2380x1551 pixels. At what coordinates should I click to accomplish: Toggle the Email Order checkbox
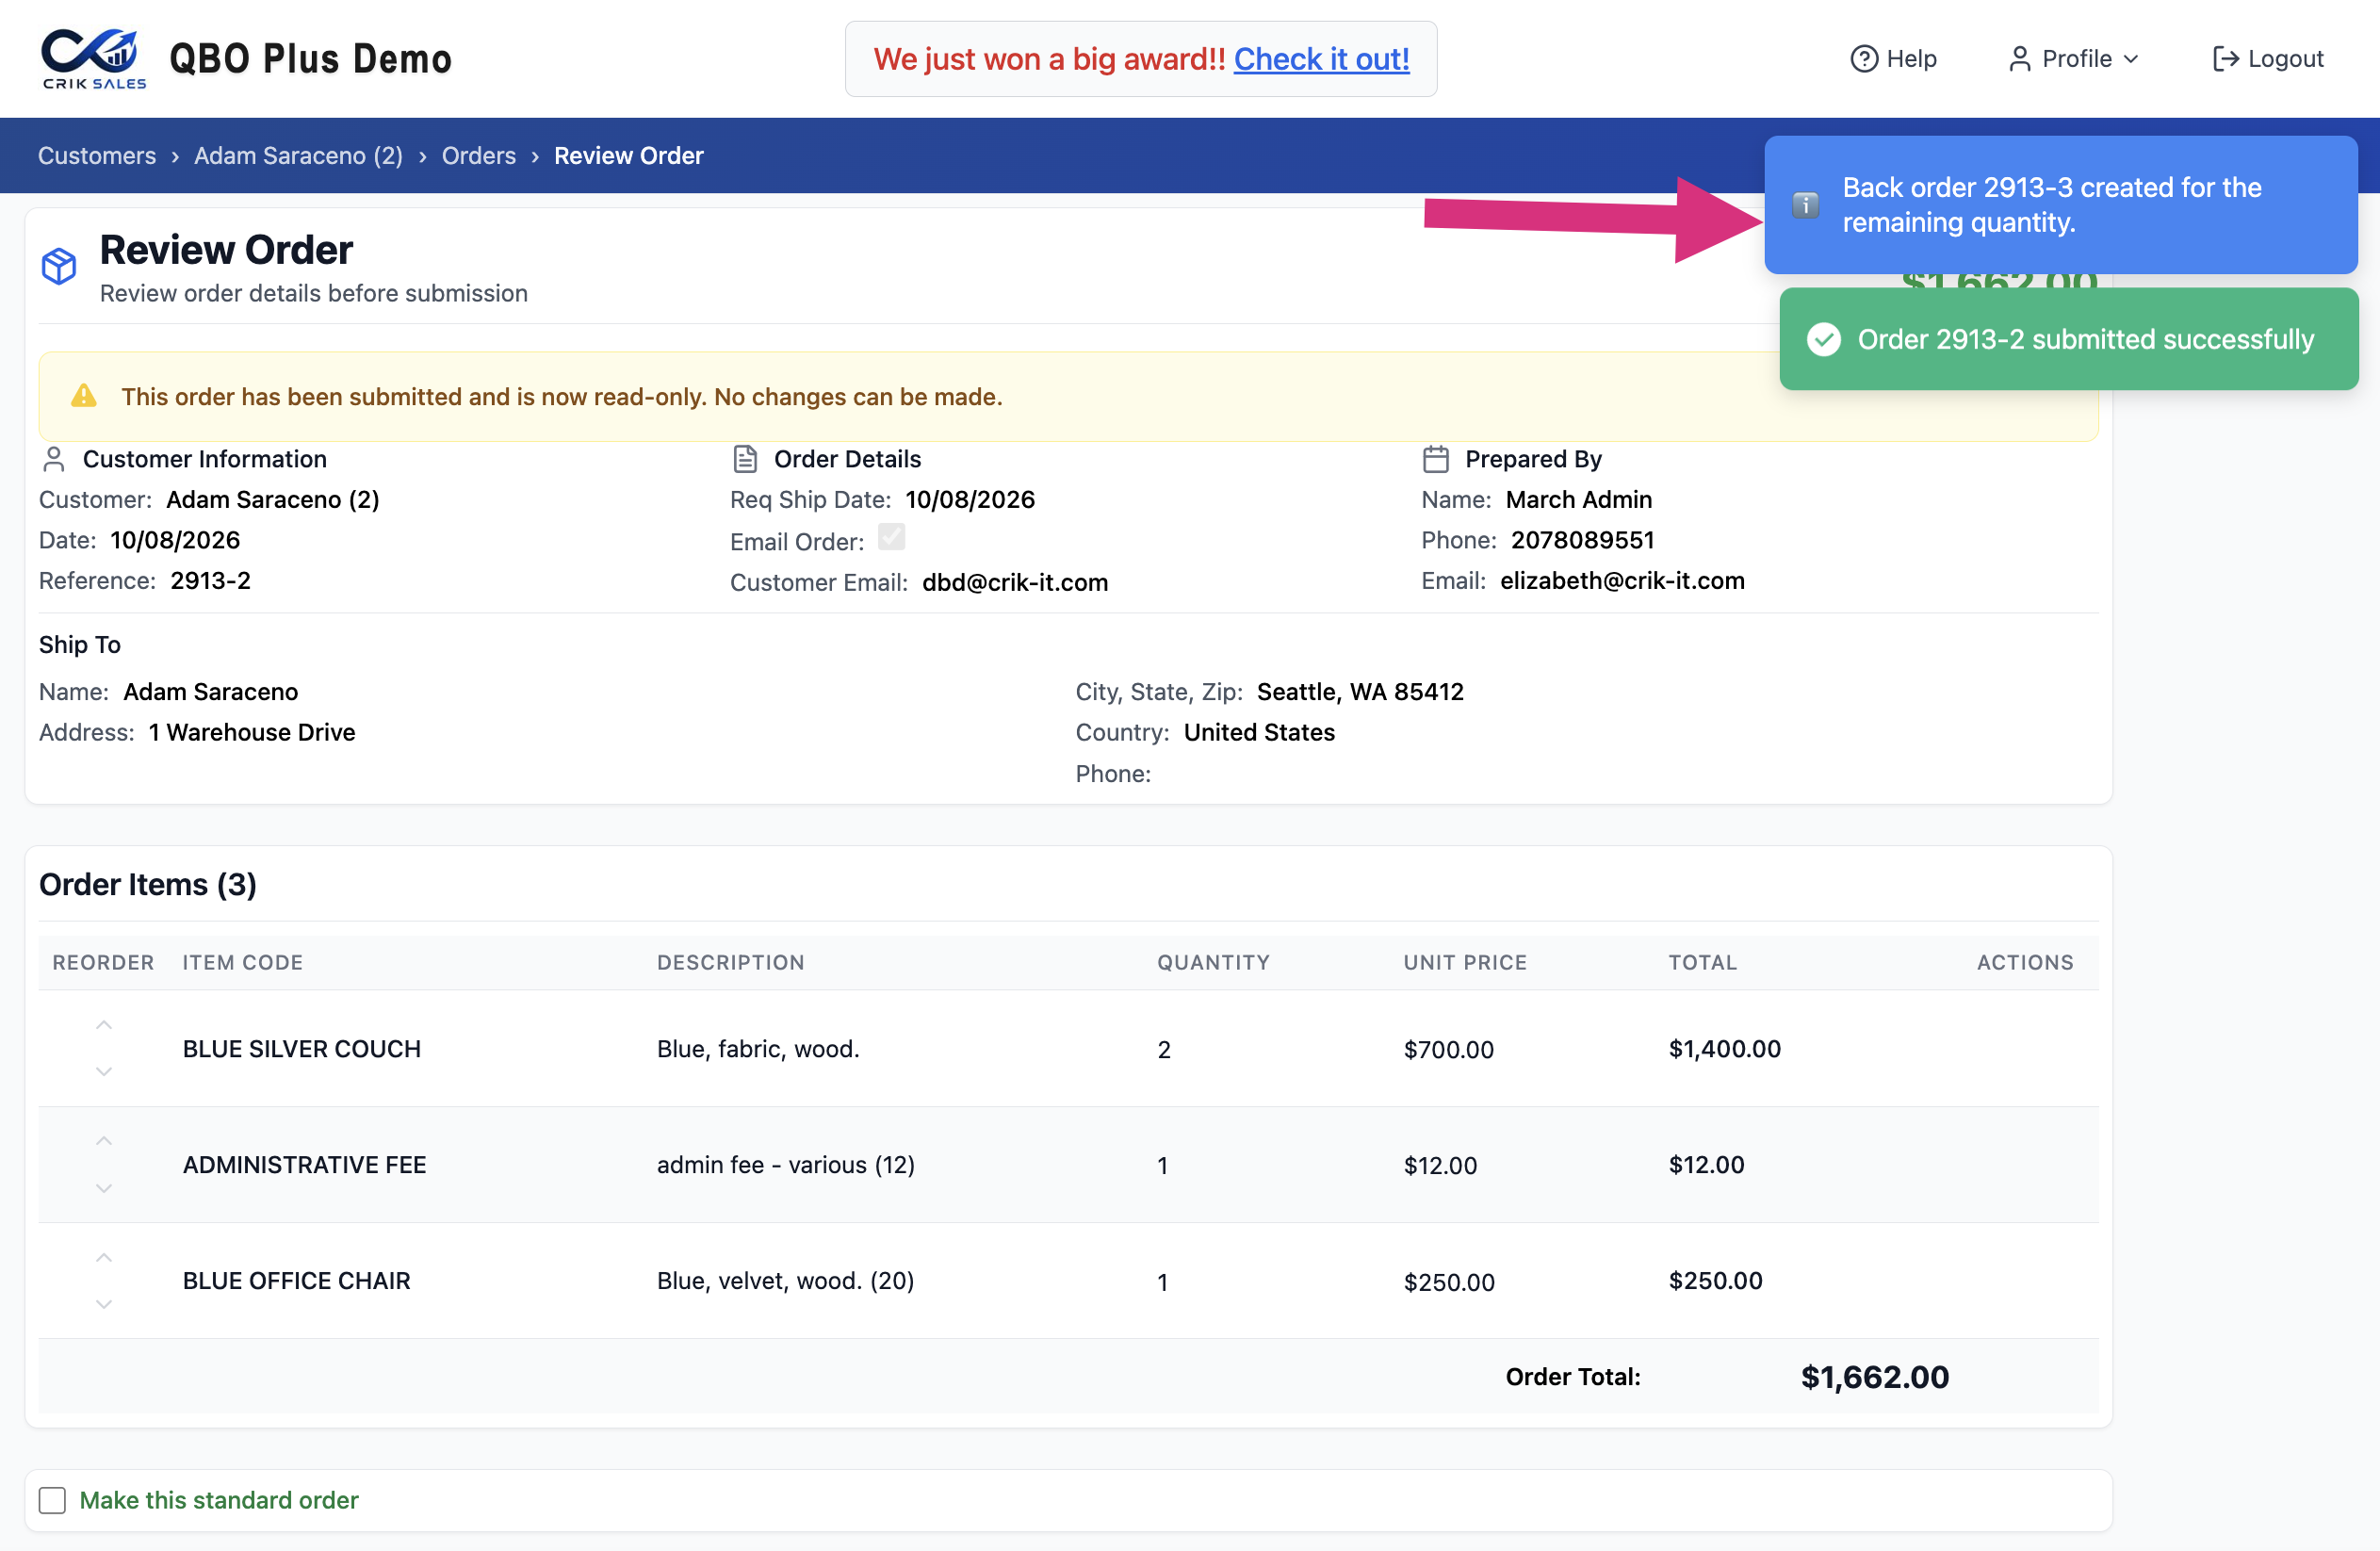tap(891, 537)
